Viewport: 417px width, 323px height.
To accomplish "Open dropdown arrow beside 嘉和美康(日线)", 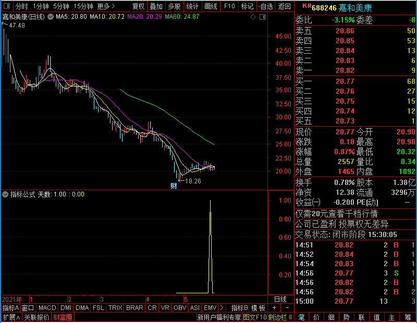I will pos(51,17).
